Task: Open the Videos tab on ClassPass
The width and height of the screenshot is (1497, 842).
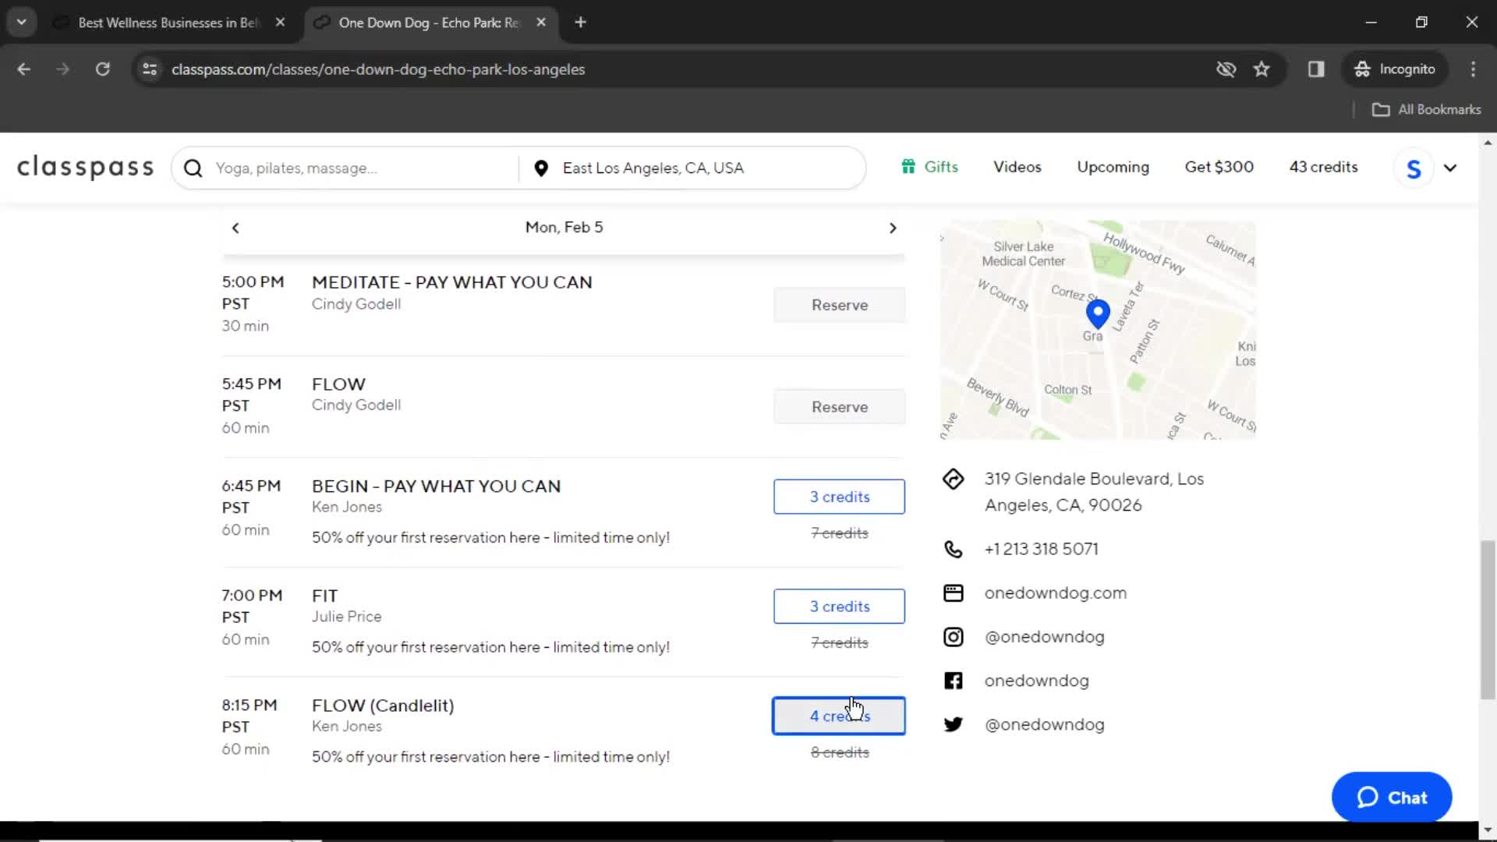Action: pyautogui.click(x=1017, y=167)
